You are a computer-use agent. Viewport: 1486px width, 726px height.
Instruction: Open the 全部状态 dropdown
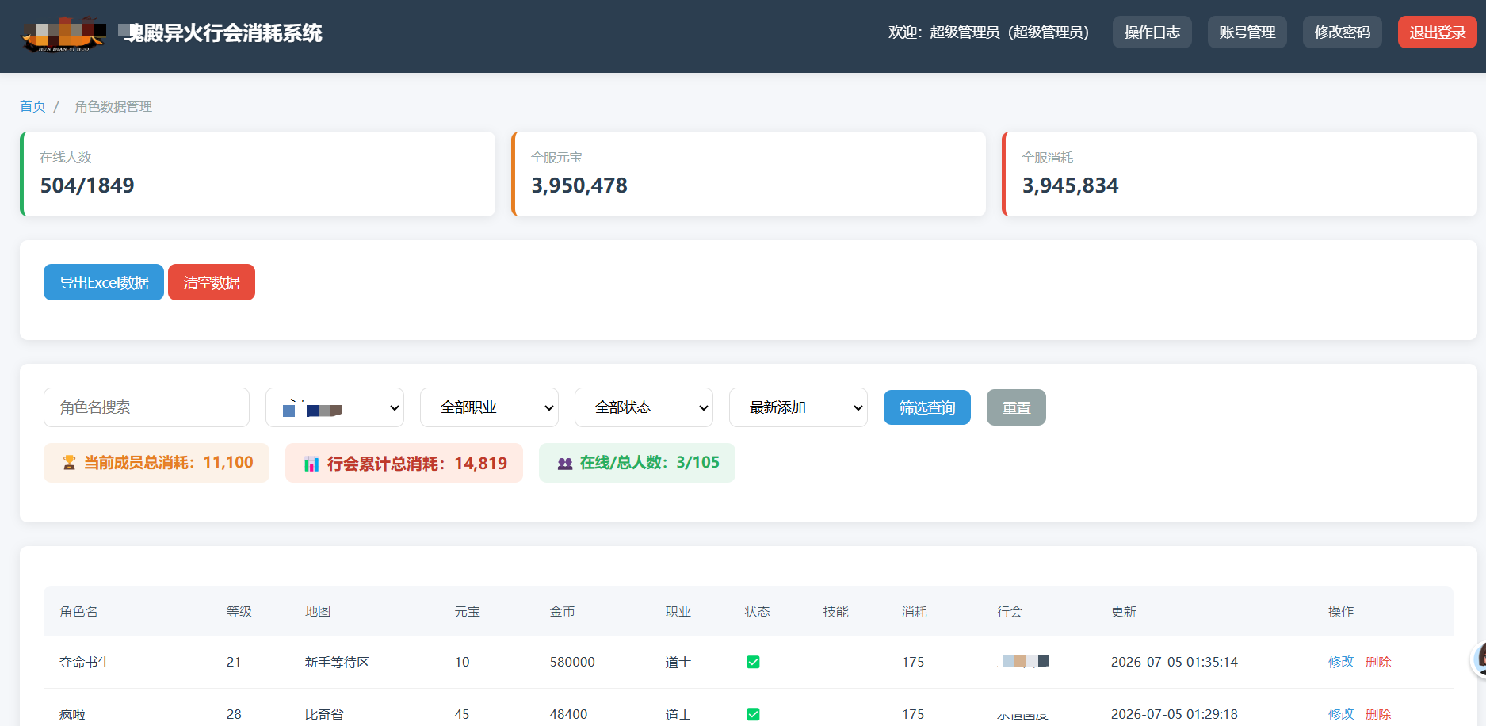644,407
